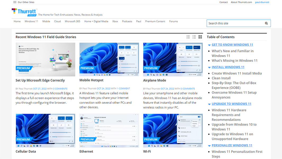Click the Thurrott logo

click(x=24, y=12)
